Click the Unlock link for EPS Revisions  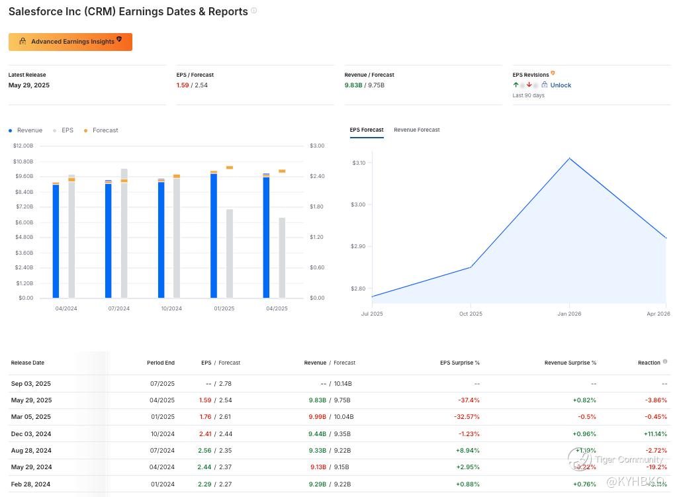[561, 85]
